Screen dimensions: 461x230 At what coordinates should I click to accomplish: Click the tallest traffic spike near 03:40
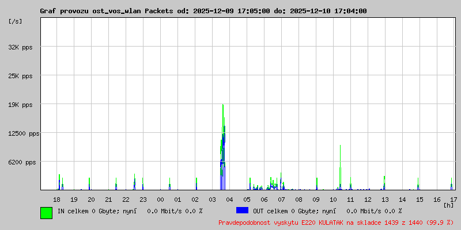223,147
